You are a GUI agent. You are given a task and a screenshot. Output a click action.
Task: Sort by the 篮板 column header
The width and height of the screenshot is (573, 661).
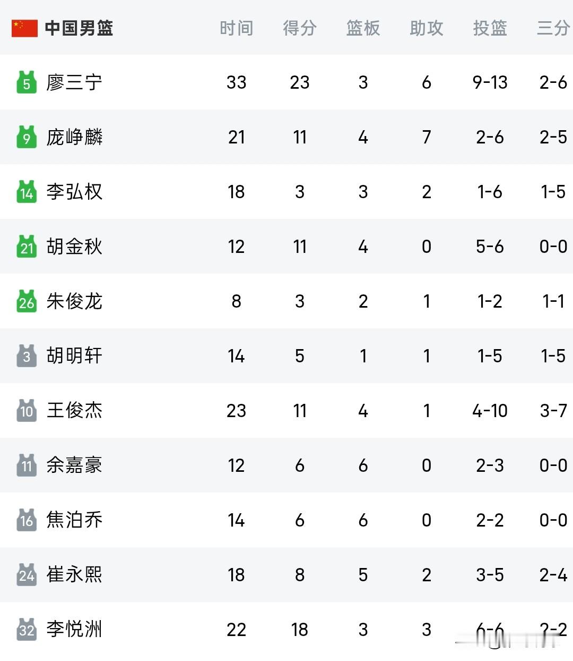363,28
